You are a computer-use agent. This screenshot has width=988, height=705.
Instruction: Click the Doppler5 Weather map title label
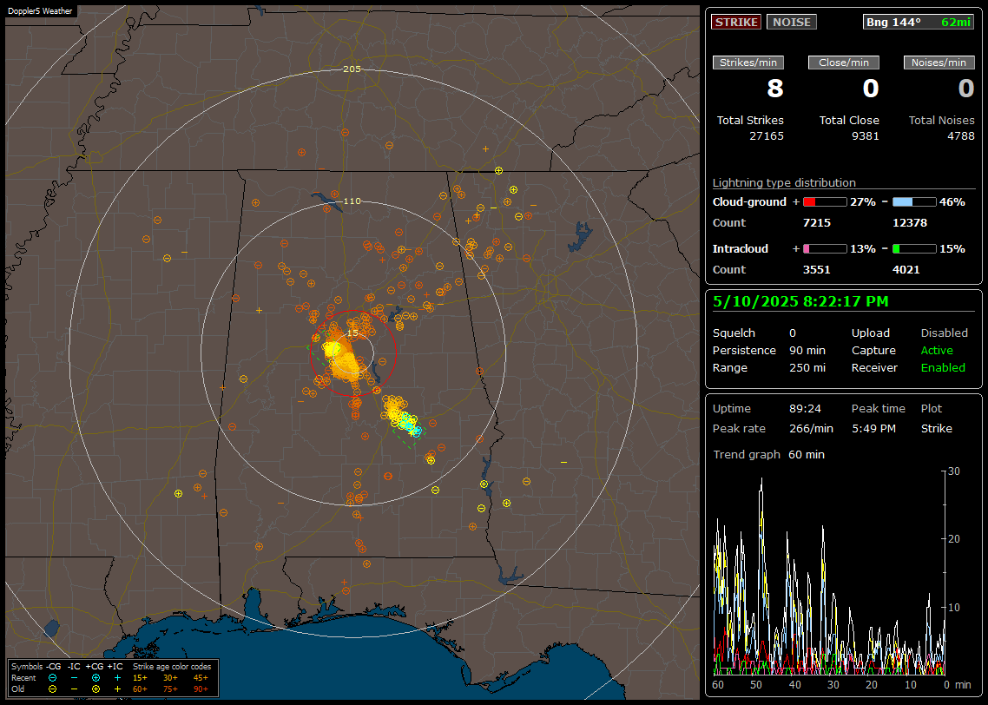coord(40,11)
